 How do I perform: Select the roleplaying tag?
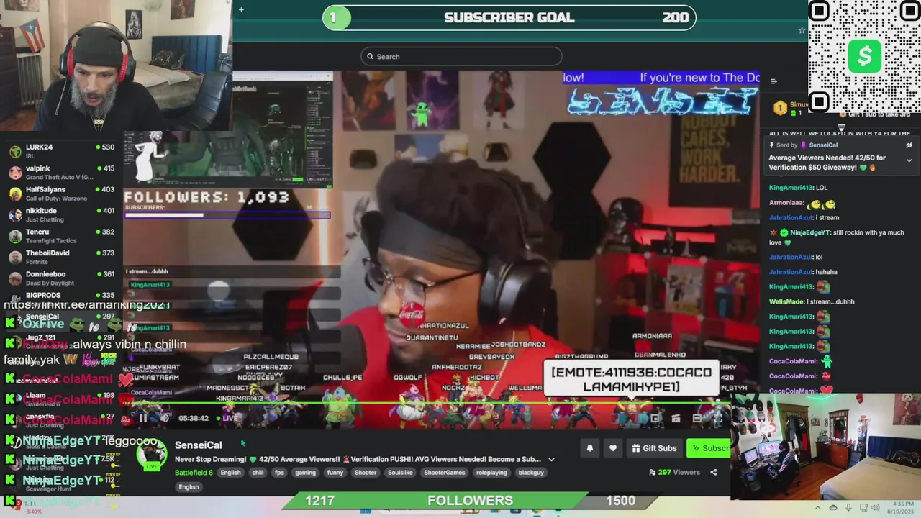pos(491,473)
